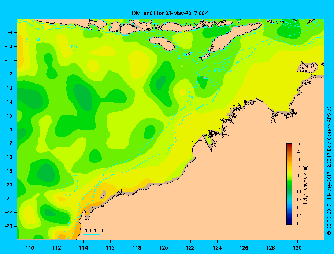
Task: Click the "0.5" label at top of color scale
Action: [297, 144]
